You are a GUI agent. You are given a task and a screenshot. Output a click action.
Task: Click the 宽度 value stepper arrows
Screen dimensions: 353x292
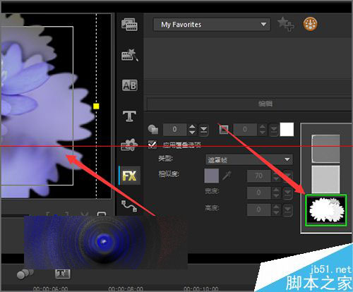click(276, 193)
